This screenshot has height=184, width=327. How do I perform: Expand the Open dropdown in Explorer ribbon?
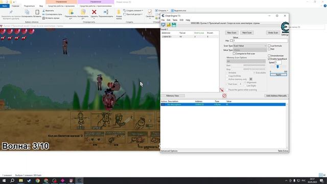167,11
